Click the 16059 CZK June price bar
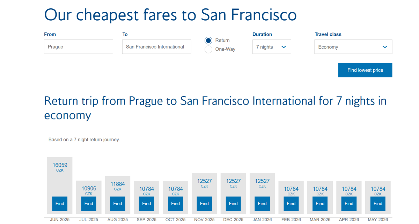The height and width of the screenshot is (224, 419). tap(60, 167)
